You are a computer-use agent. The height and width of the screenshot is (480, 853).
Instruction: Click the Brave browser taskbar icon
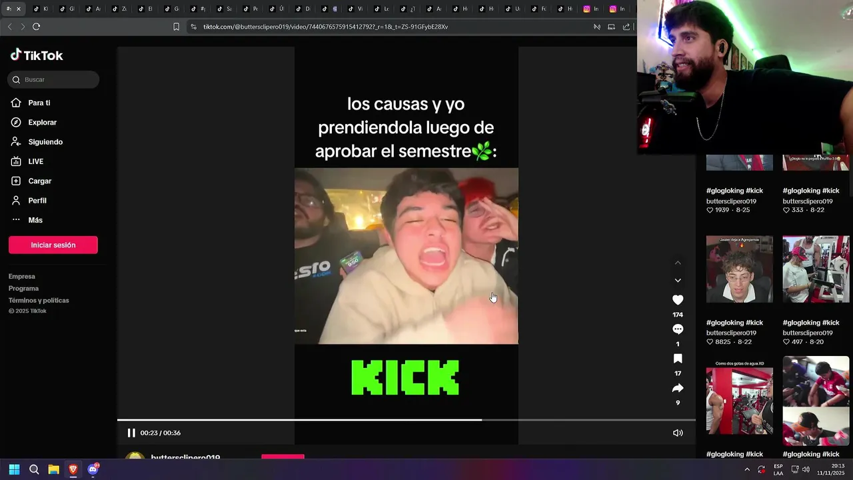[73, 469]
